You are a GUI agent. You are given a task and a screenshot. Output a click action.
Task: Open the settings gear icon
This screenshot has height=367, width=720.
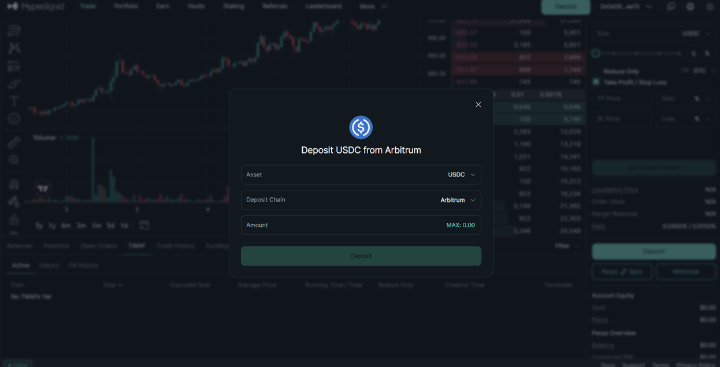(710, 7)
